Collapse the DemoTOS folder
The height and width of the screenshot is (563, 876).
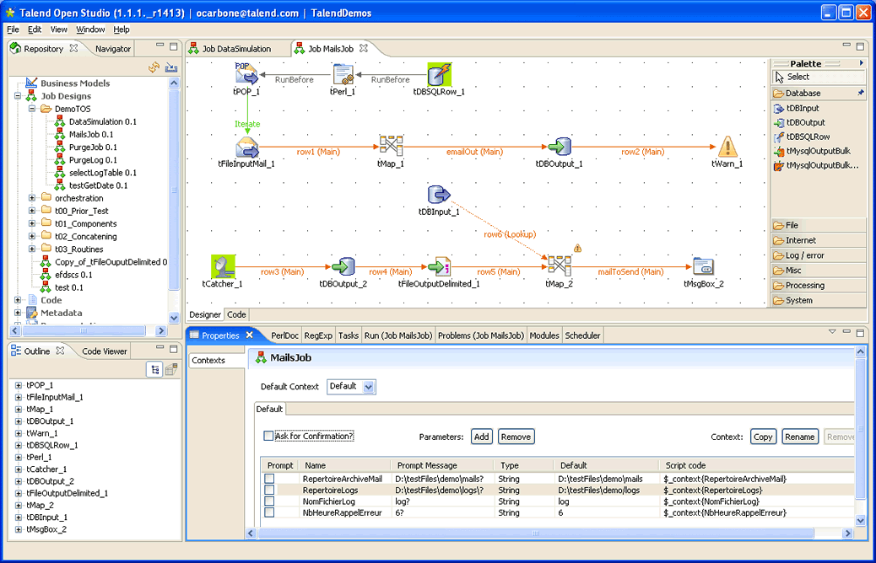point(32,109)
